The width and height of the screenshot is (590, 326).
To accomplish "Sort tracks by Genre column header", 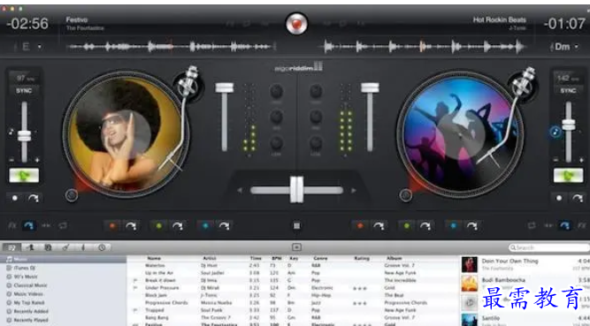I will tap(320, 258).
